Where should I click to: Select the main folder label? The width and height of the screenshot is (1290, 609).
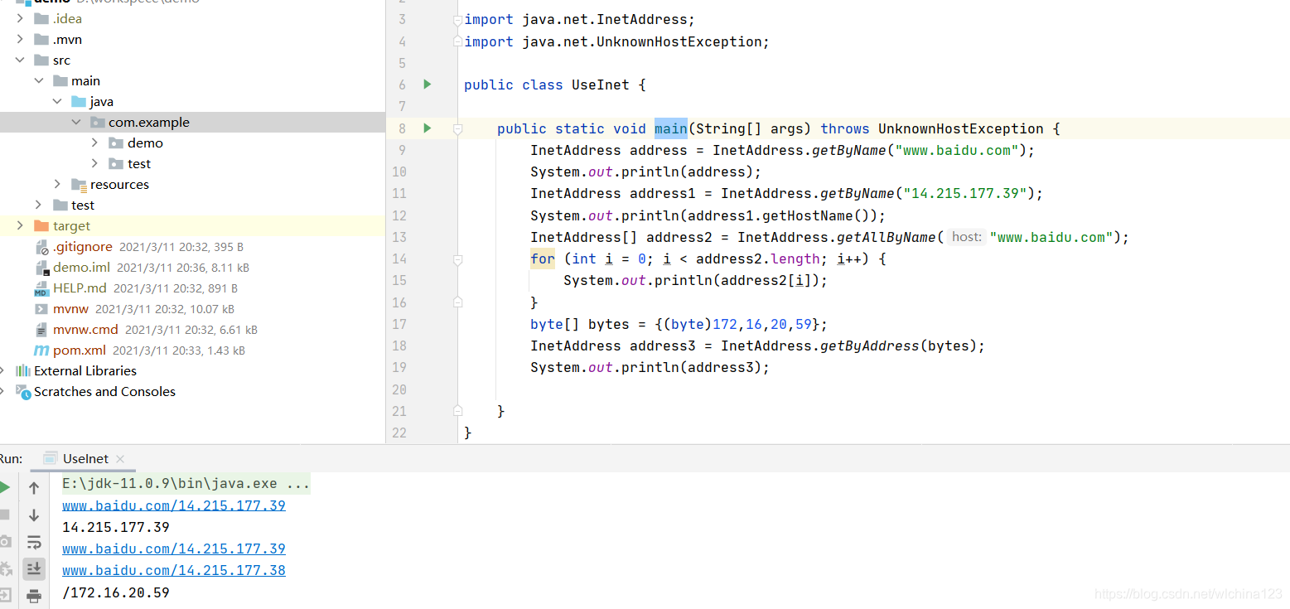86,80
